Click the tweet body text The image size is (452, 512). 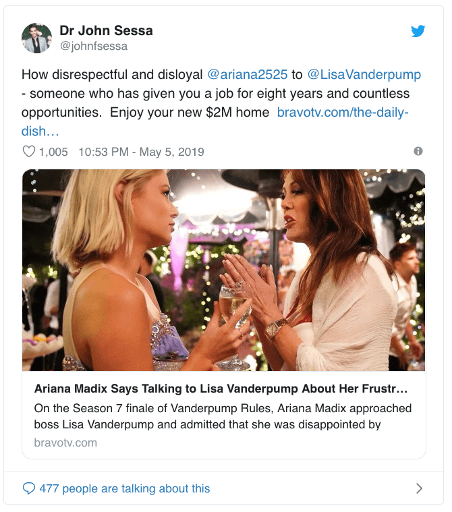point(221,103)
